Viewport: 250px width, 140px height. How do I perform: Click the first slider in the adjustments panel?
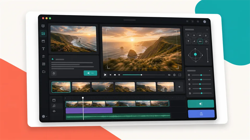(x=201, y=75)
